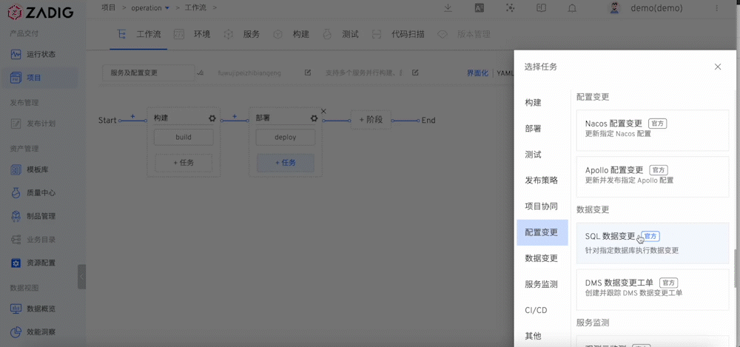The width and height of the screenshot is (740, 347).
Task: Choose the Apollo 配置变更 task card
Action: tap(653, 177)
